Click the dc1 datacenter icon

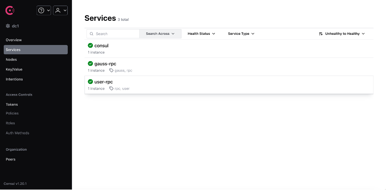point(7,26)
